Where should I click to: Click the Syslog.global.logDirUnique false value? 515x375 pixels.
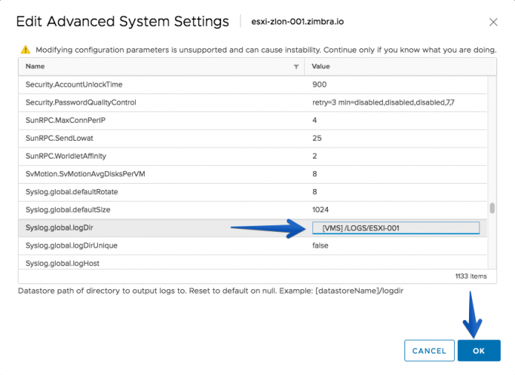[321, 245]
